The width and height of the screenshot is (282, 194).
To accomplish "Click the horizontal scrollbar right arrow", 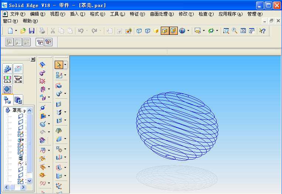I will pyautogui.click(x=23, y=187).
